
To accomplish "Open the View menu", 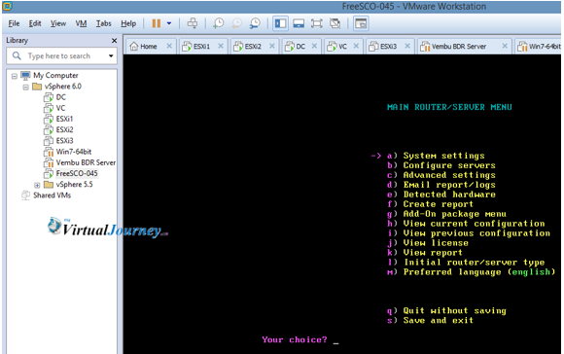I will (x=58, y=23).
